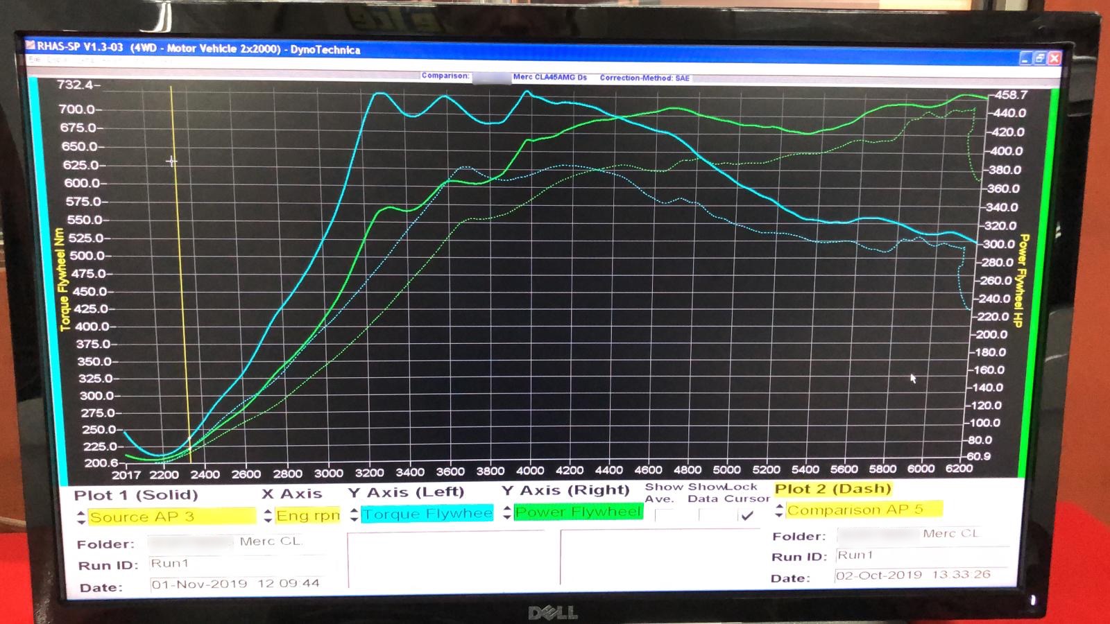Click the Plot 1 Folder field
The image size is (1110, 624).
(236, 541)
